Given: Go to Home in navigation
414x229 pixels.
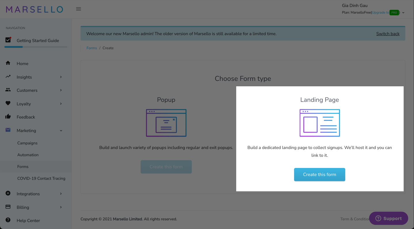Looking at the screenshot, I should 22,64.
